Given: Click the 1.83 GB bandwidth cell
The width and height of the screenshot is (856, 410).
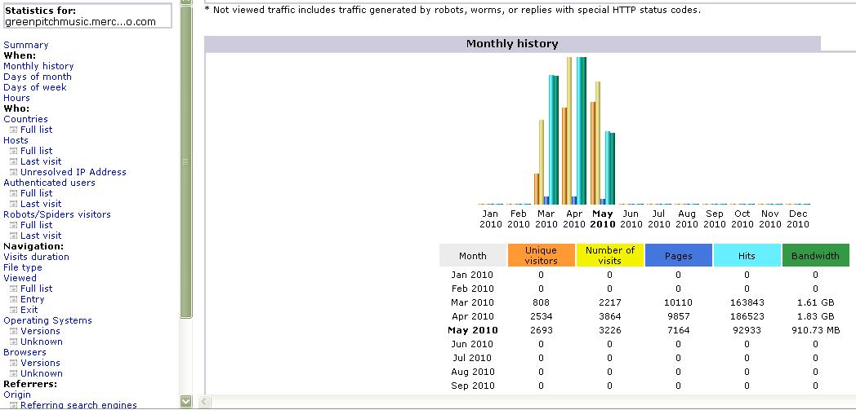Looking at the screenshot, I should [x=816, y=316].
